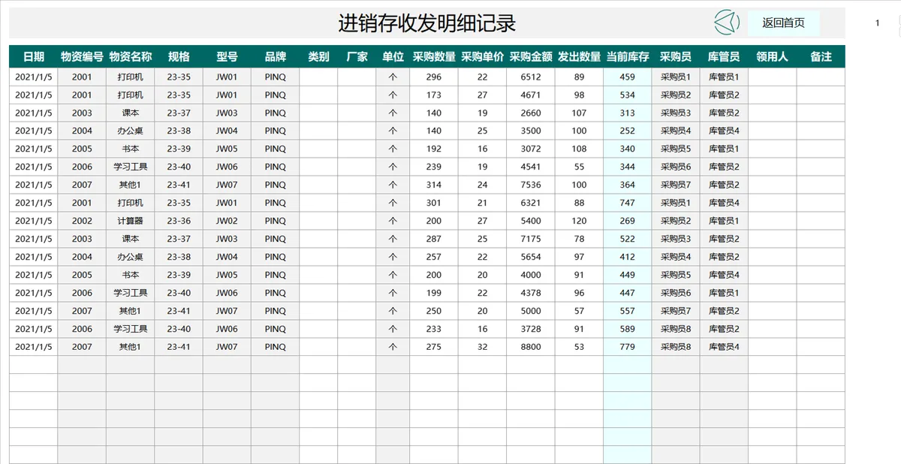This screenshot has height=464, width=901.
Task: Select the JW02 model cell
Action: 227,221
